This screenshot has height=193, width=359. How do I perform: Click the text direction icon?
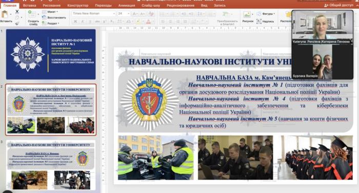194,22
